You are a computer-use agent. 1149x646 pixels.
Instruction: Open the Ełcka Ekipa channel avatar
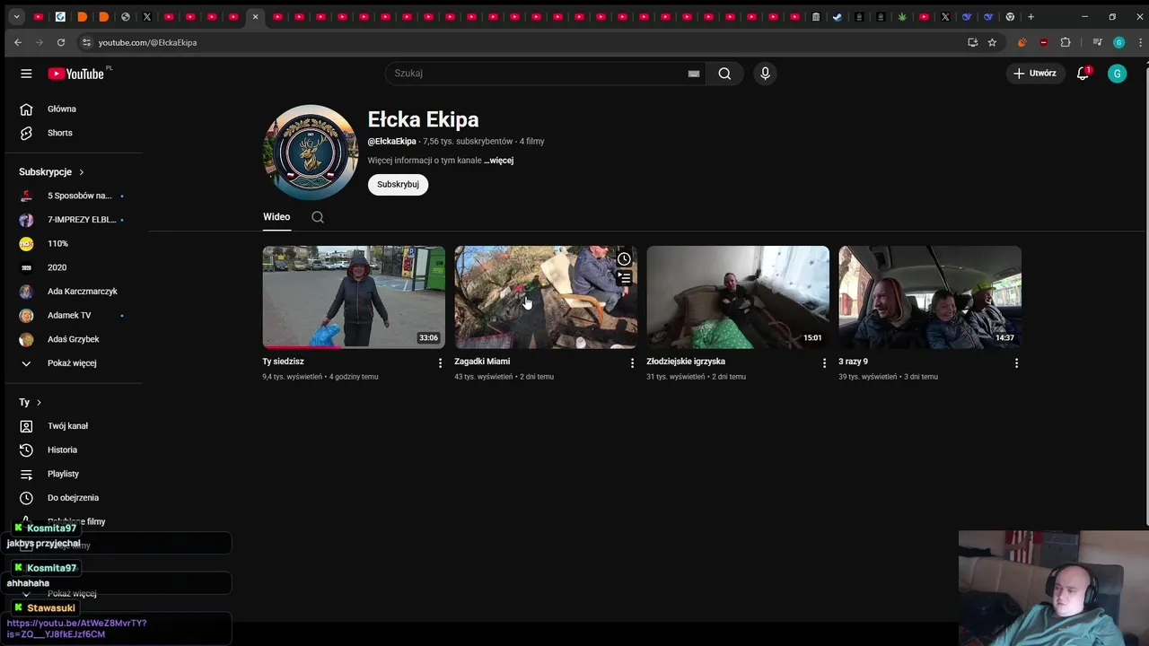[x=311, y=153]
